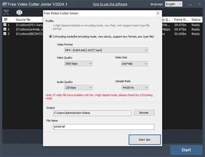Select row D:\videos\animals file
Screen dimensions: 205x157
(x=29, y=29)
